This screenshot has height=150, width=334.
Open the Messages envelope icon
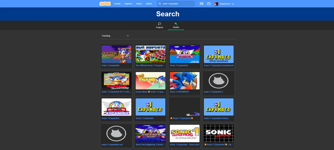pyautogui.click(x=202, y=4)
